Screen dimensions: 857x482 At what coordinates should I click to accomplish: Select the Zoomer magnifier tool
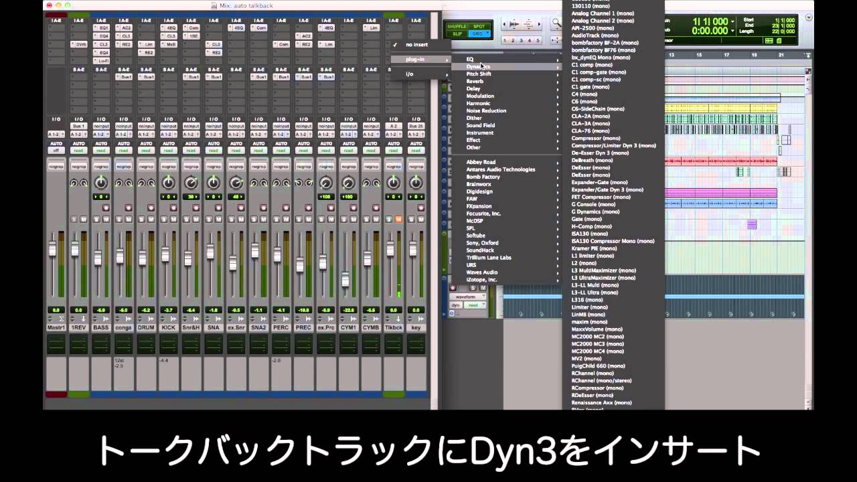pos(556,24)
